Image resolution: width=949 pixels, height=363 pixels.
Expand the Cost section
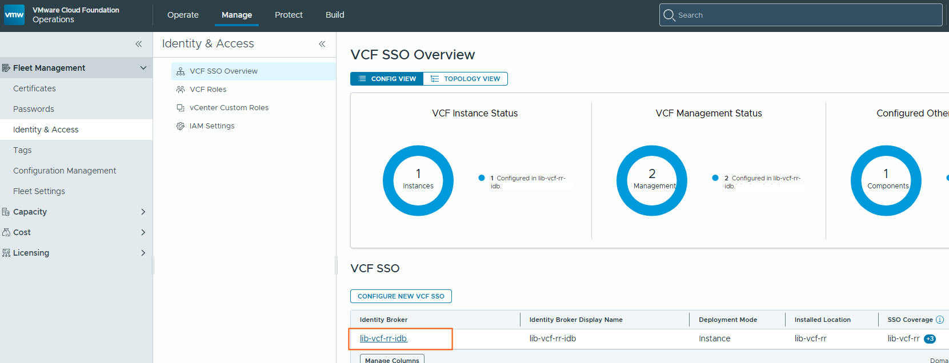click(x=143, y=232)
